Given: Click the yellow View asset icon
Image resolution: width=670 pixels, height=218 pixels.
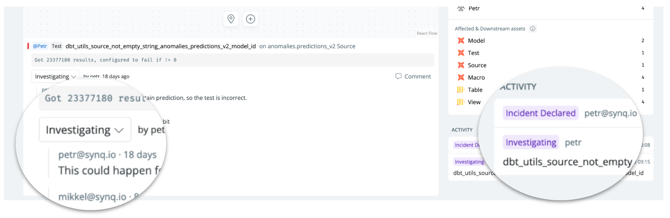Looking at the screenshot, I should (x=461, y=102).
